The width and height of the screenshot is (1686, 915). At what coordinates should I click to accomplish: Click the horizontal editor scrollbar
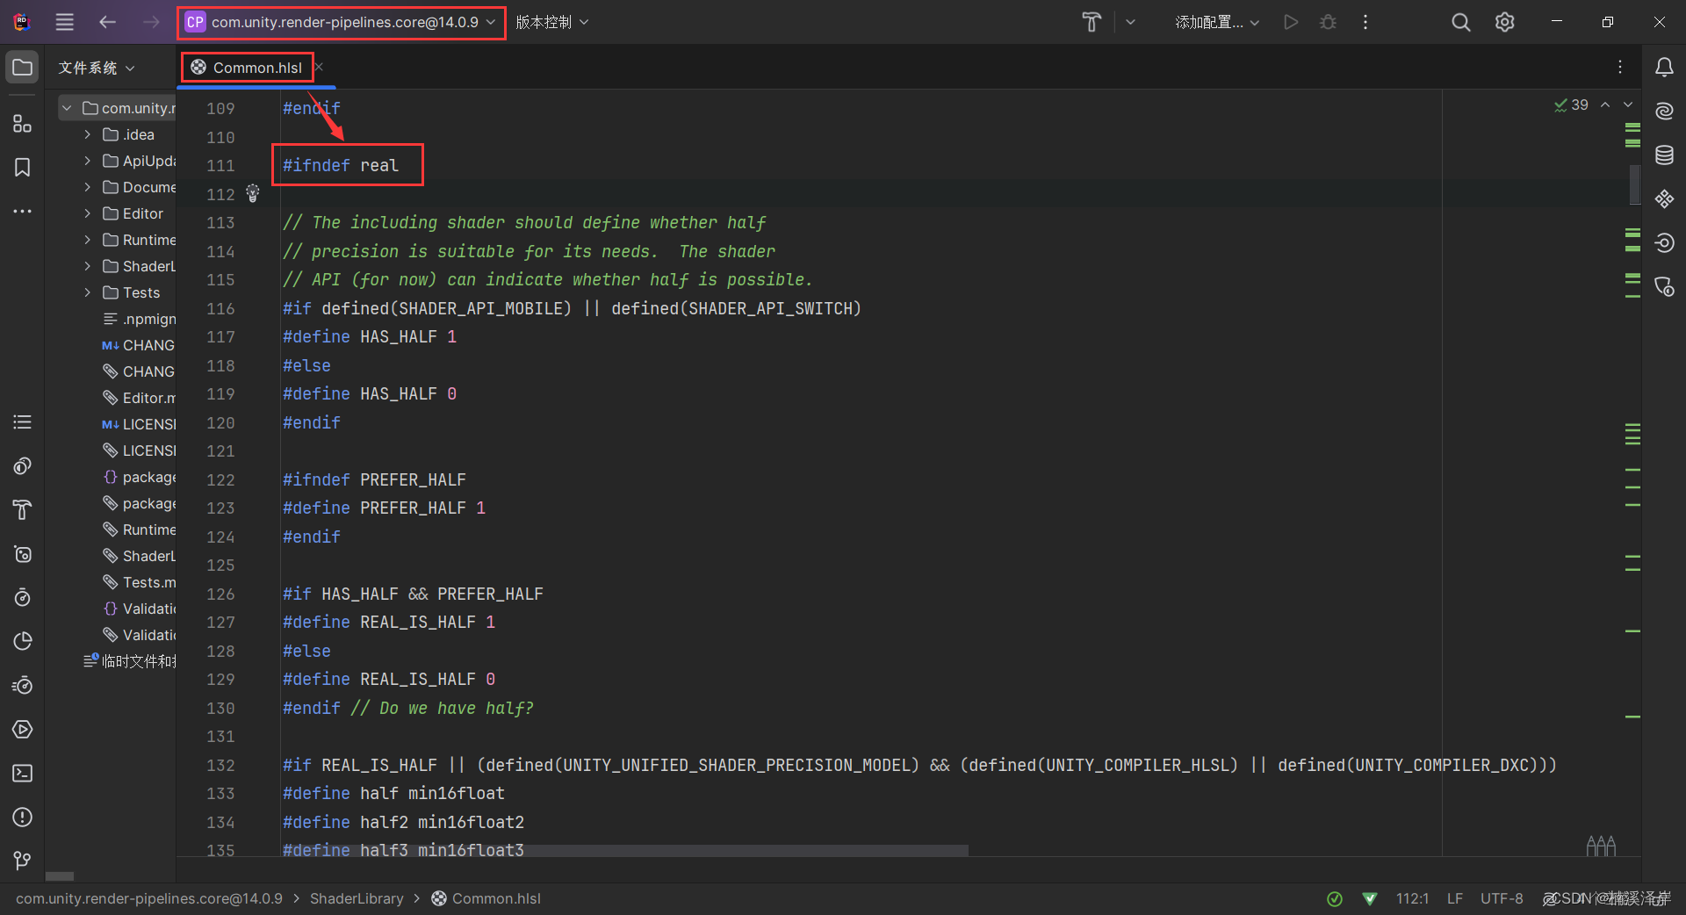625,850
